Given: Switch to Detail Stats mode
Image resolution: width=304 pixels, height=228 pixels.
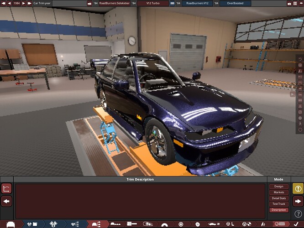Looking at the screenshot, I should [x=278, y=198].
